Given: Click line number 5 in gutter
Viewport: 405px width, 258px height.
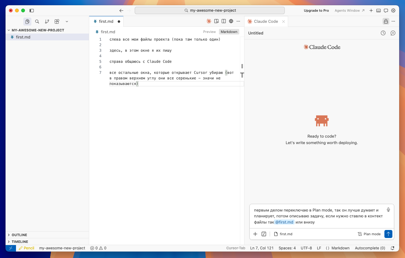Looking at the screenshot, I should click(100, 62).
